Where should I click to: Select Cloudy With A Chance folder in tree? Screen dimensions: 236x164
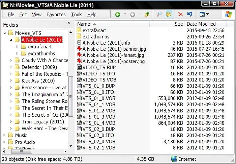pyautogui.click(x=45, y=61)
